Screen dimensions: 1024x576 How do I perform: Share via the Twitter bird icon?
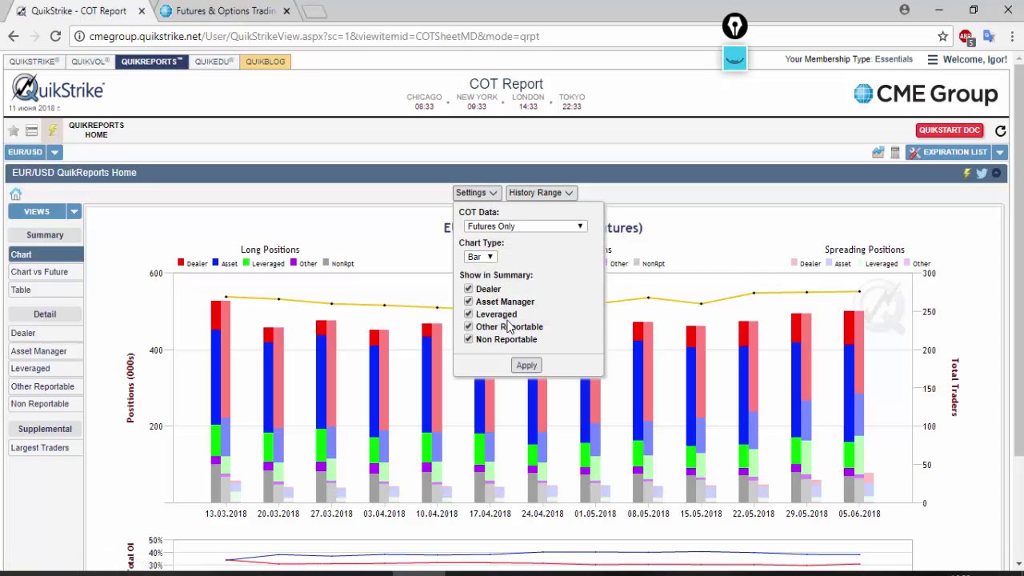[982, 173]
